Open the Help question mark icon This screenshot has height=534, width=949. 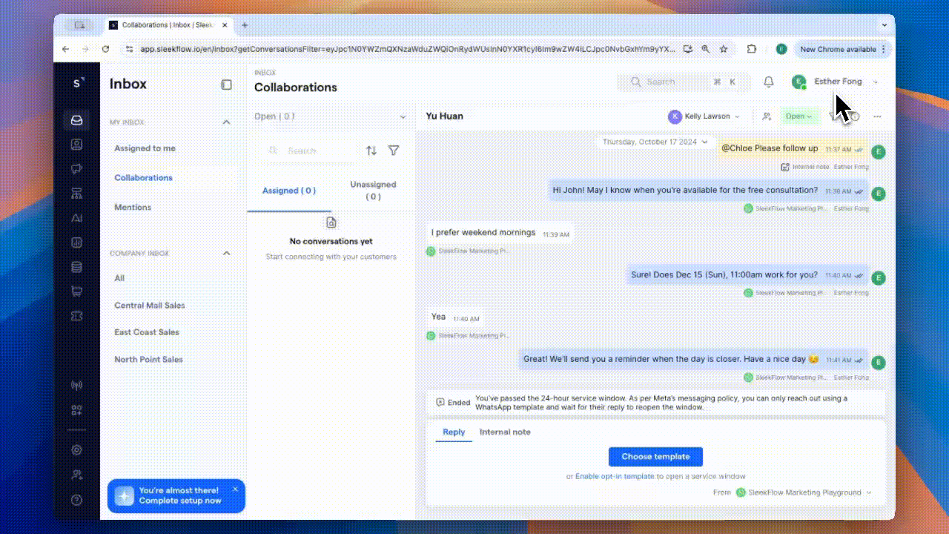(76, 500)
